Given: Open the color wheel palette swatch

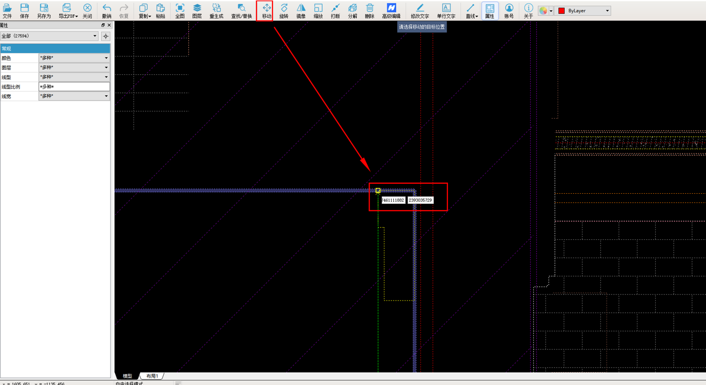Looking at the screenshot, I should (545, 11).
